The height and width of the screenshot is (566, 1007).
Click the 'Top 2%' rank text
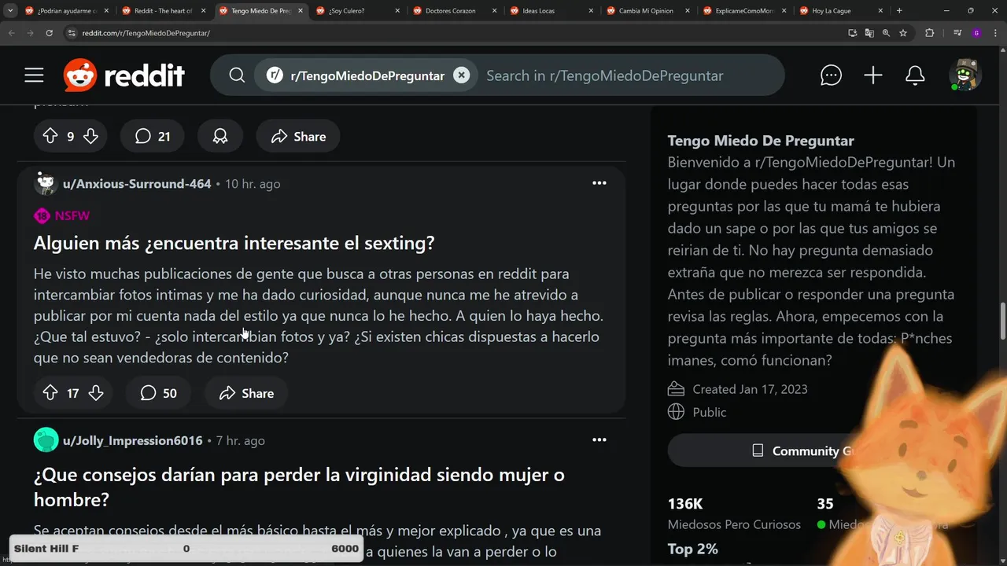pyautogui.click(x=693, y=549)
